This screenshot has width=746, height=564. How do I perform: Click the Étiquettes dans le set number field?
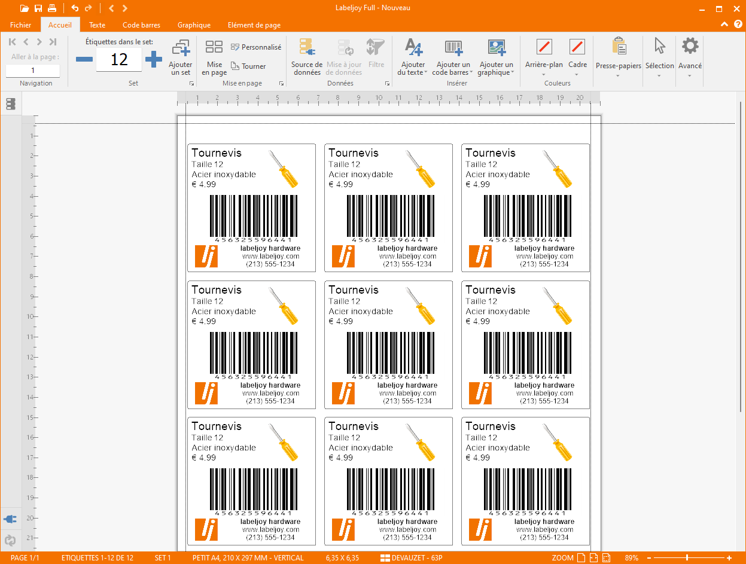pos(119,59)
